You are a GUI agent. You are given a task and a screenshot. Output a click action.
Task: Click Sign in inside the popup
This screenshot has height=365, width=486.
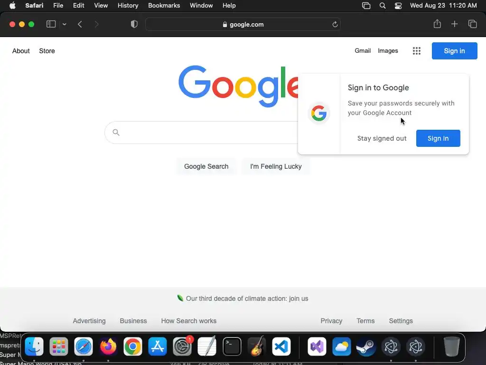pyautogui.click(x=438, y=138)
